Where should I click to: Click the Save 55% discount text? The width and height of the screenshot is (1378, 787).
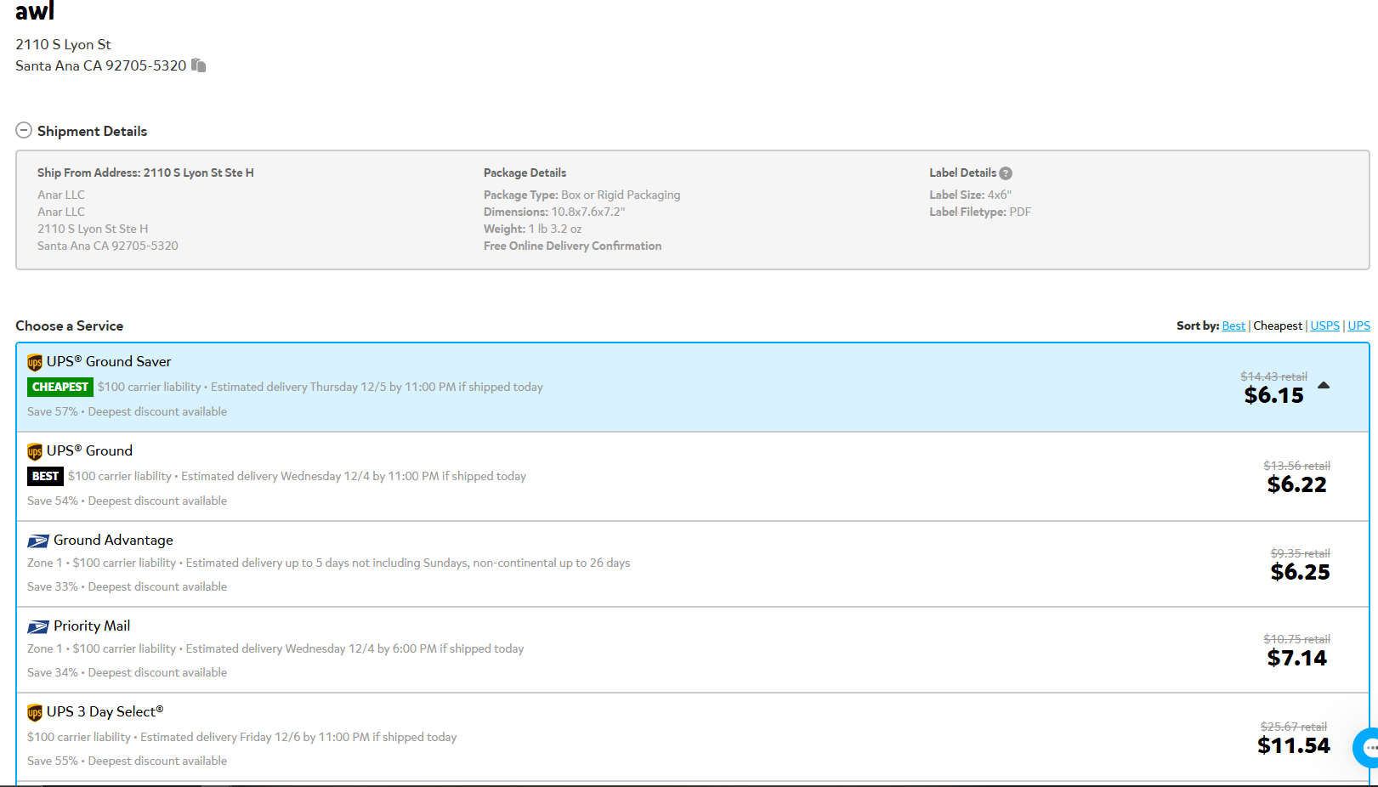tap(53, 762)
